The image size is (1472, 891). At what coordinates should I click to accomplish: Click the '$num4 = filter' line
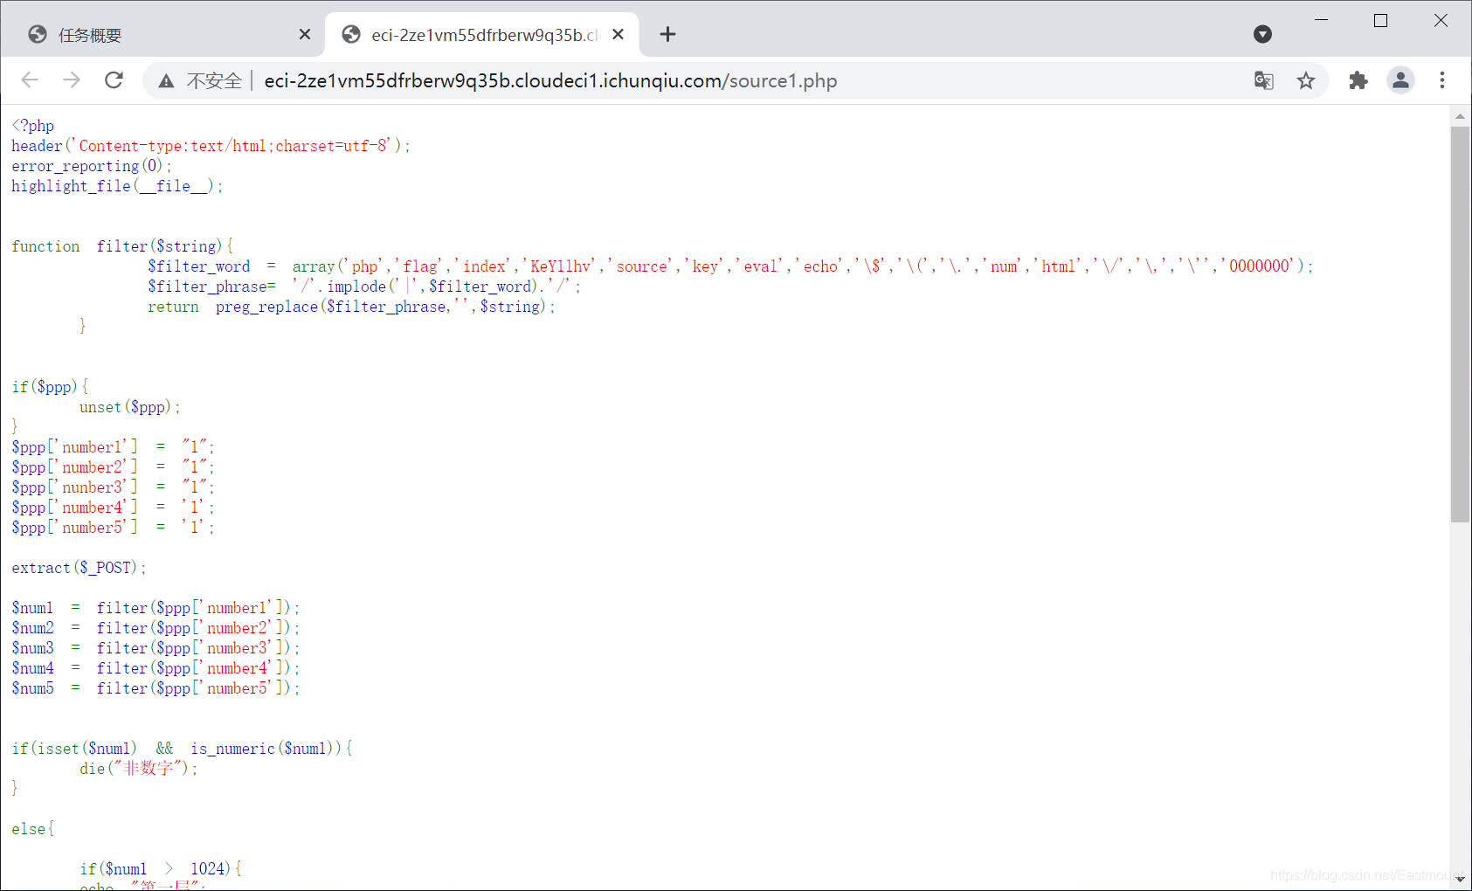155,668
